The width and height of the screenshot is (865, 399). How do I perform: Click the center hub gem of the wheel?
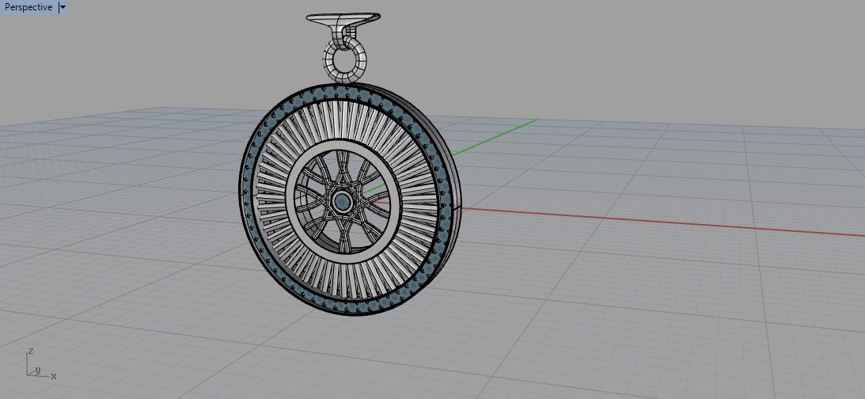pyautogui.click(x=343, y=203)
